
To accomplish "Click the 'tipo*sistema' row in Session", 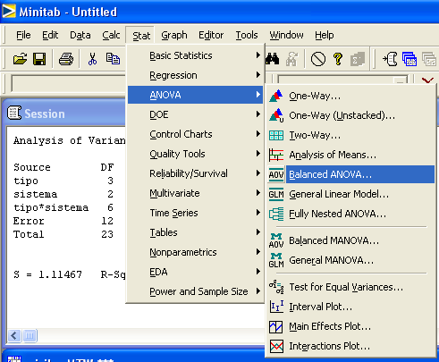I will coord(63,207).
